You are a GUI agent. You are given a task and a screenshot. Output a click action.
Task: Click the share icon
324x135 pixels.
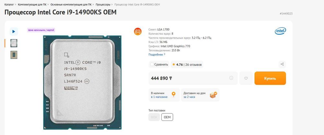[x=282, y=64]
